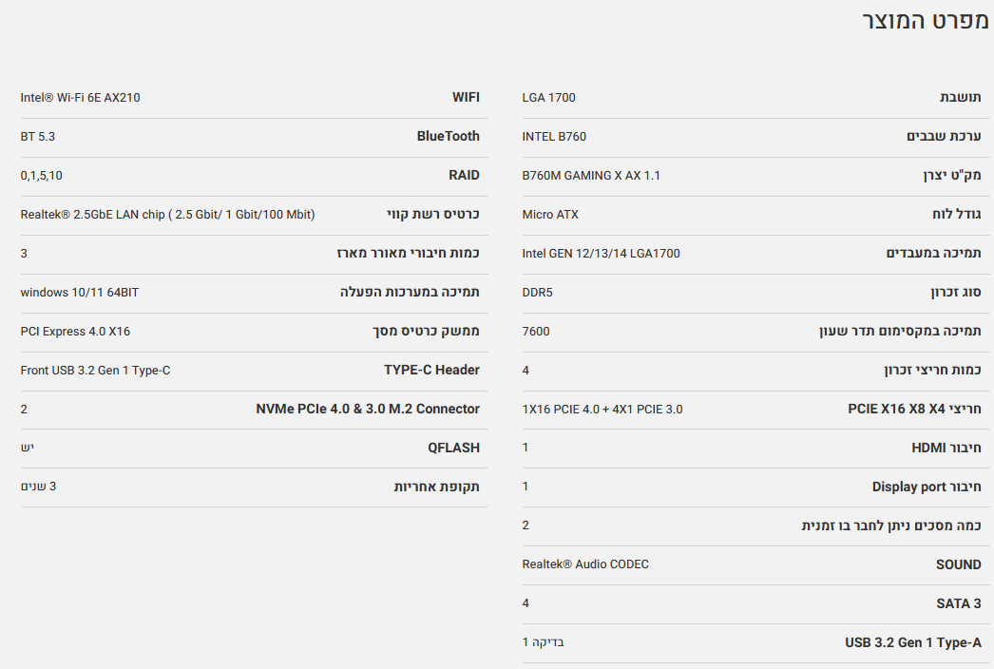Click the 'INTEL B760' chipset value

point(554,137)
